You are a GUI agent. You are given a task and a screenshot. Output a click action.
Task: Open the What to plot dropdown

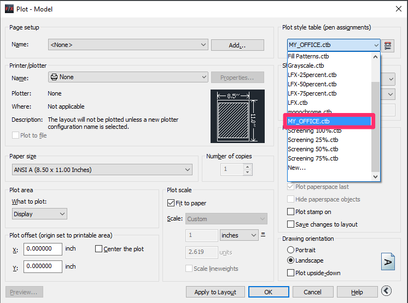point(39,213)
